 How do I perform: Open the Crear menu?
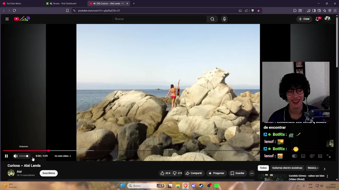point(304,19)
